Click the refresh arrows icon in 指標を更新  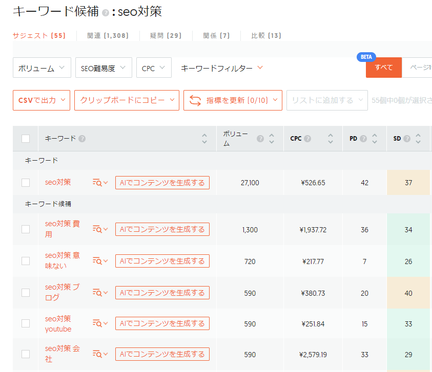(x=195, y=100)
